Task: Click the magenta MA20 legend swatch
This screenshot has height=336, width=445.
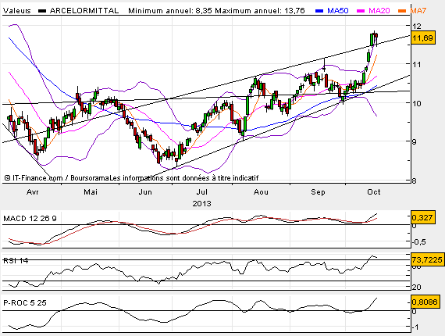Action: [x=361, y=11]
